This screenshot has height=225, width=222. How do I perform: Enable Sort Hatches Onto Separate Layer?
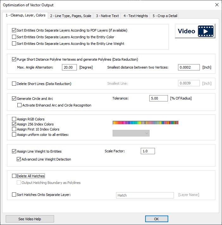coord(14,195)
